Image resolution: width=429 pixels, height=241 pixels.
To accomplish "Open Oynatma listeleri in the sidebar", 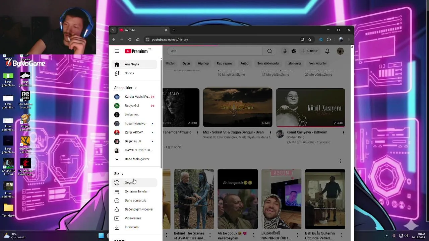I will [134, 191].
